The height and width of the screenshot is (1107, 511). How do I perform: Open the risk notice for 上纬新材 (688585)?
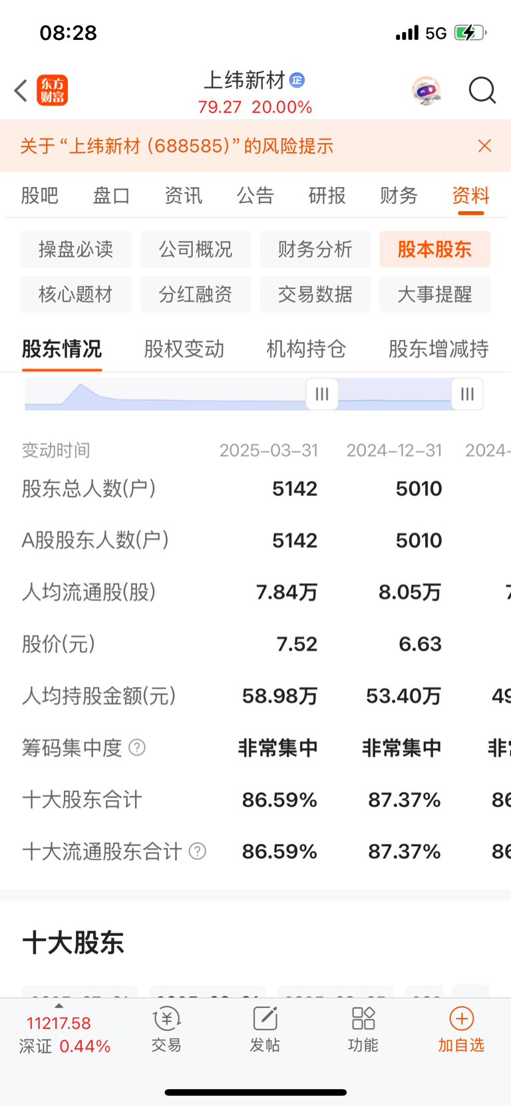click(x=176, y=146)
